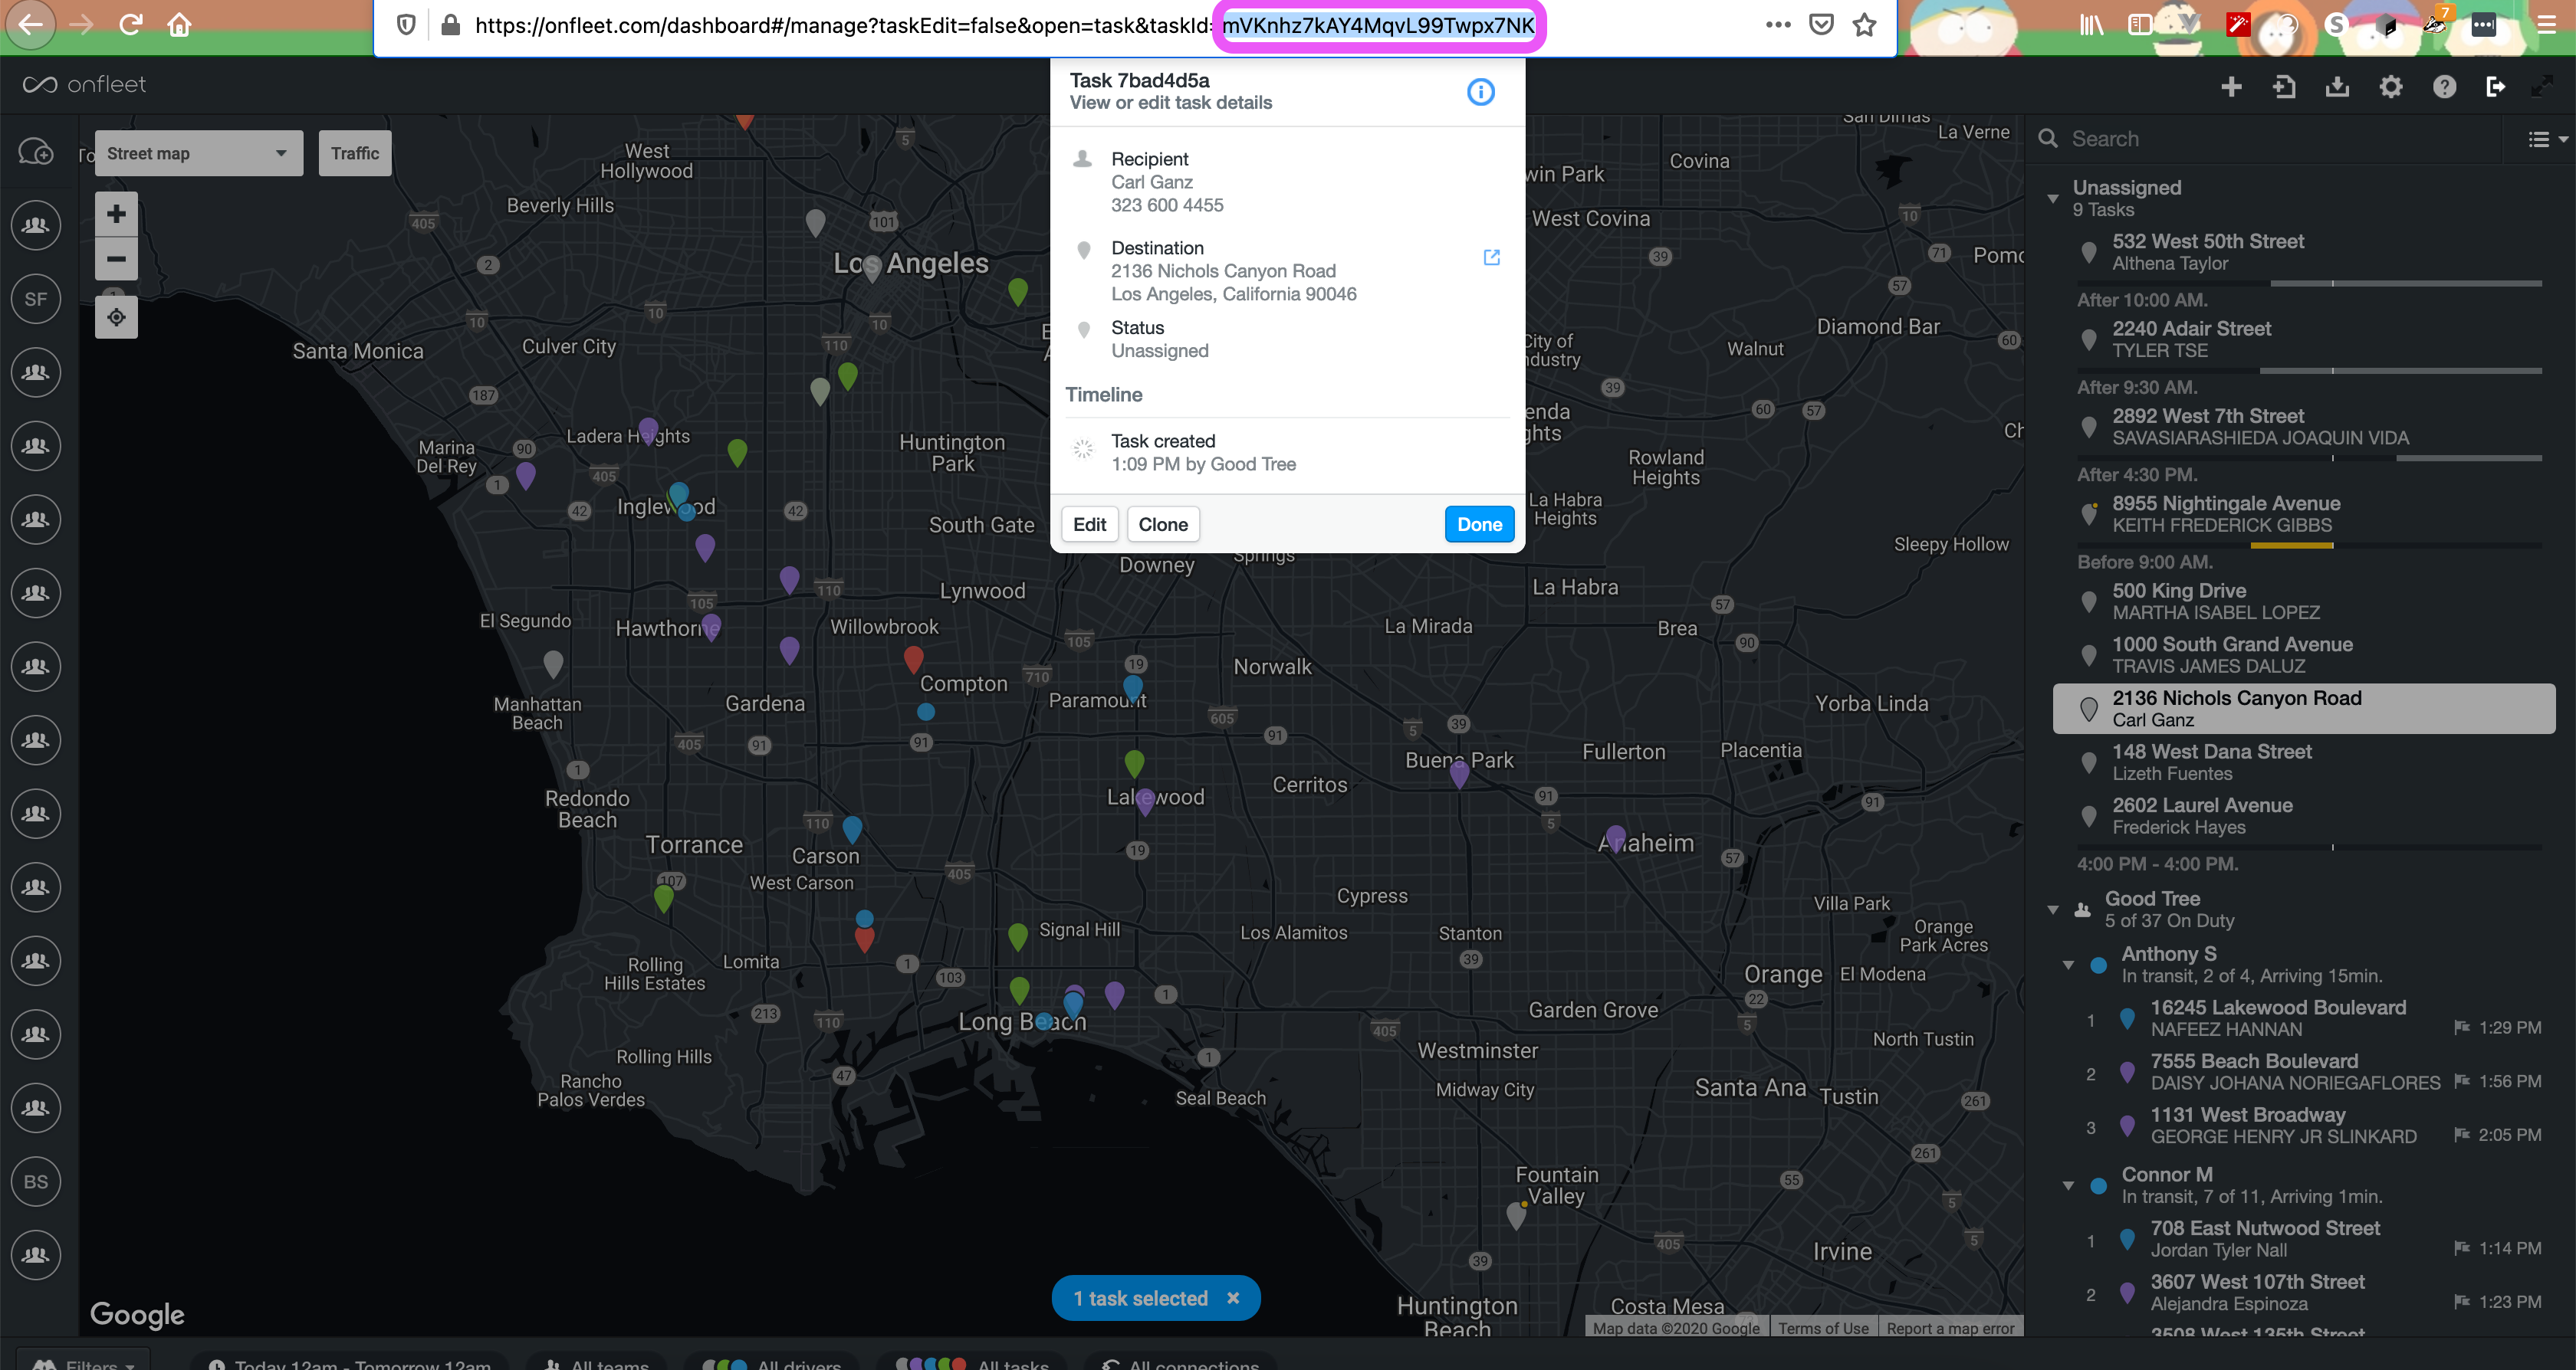The height and width of the screenshot is (1370, 2576).
Task: Select the SF team in sidebar
Action: click(36, 299)
